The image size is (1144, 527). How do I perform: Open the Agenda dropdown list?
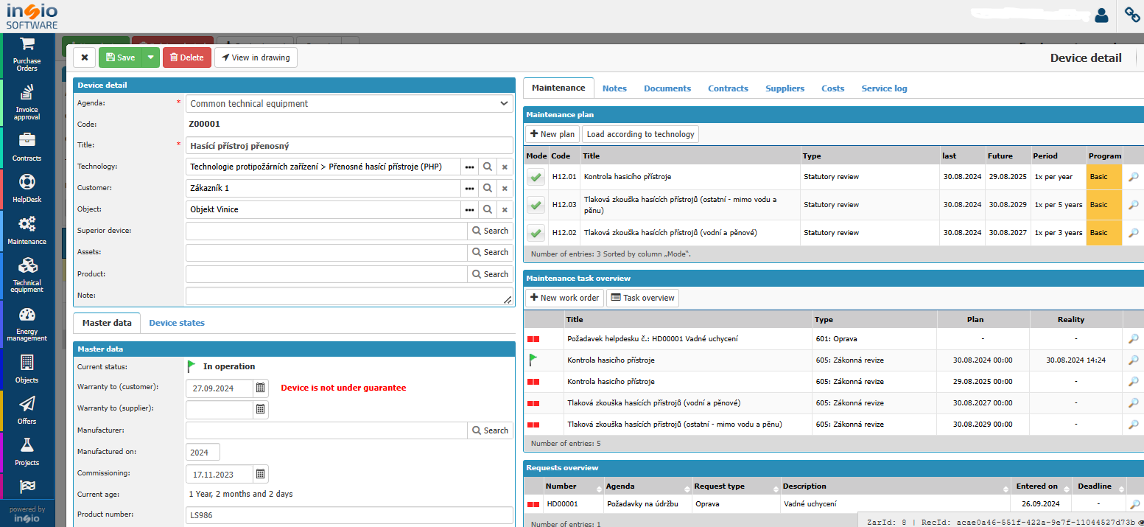coord(504,102)
